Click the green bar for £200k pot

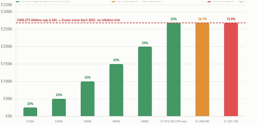click(x=59, y=108)
